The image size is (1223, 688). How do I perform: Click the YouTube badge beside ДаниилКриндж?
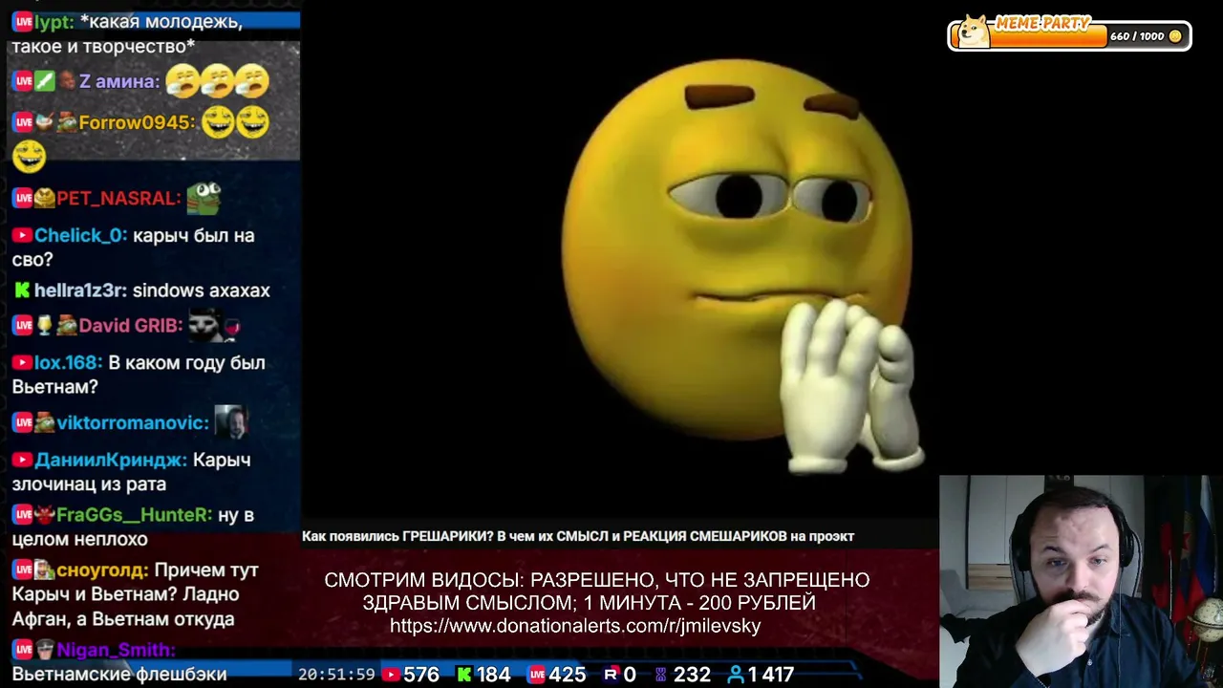coord(21,460)
